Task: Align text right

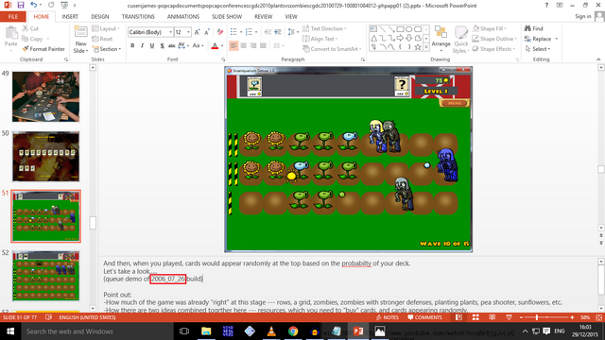Action: 253,46
